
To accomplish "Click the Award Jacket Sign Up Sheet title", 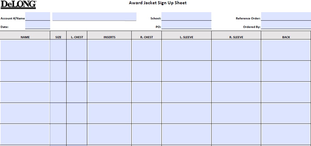I will (x=158, y=3).
